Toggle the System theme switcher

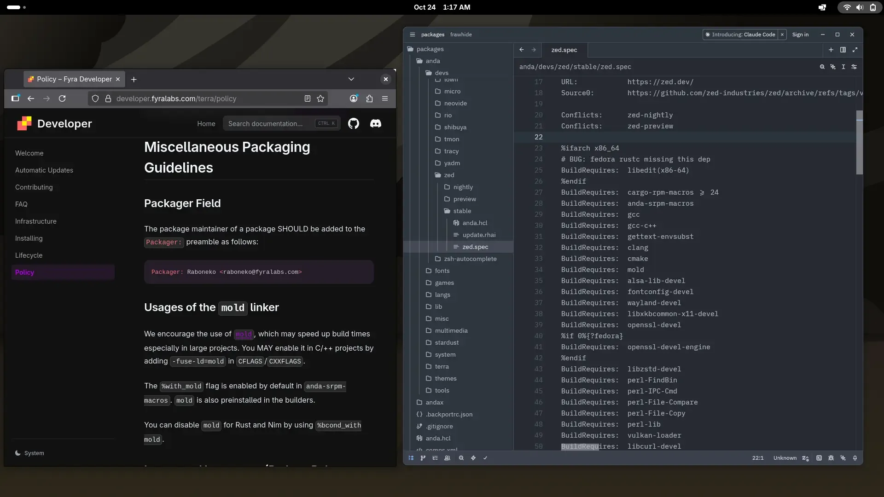click(29, 453)
